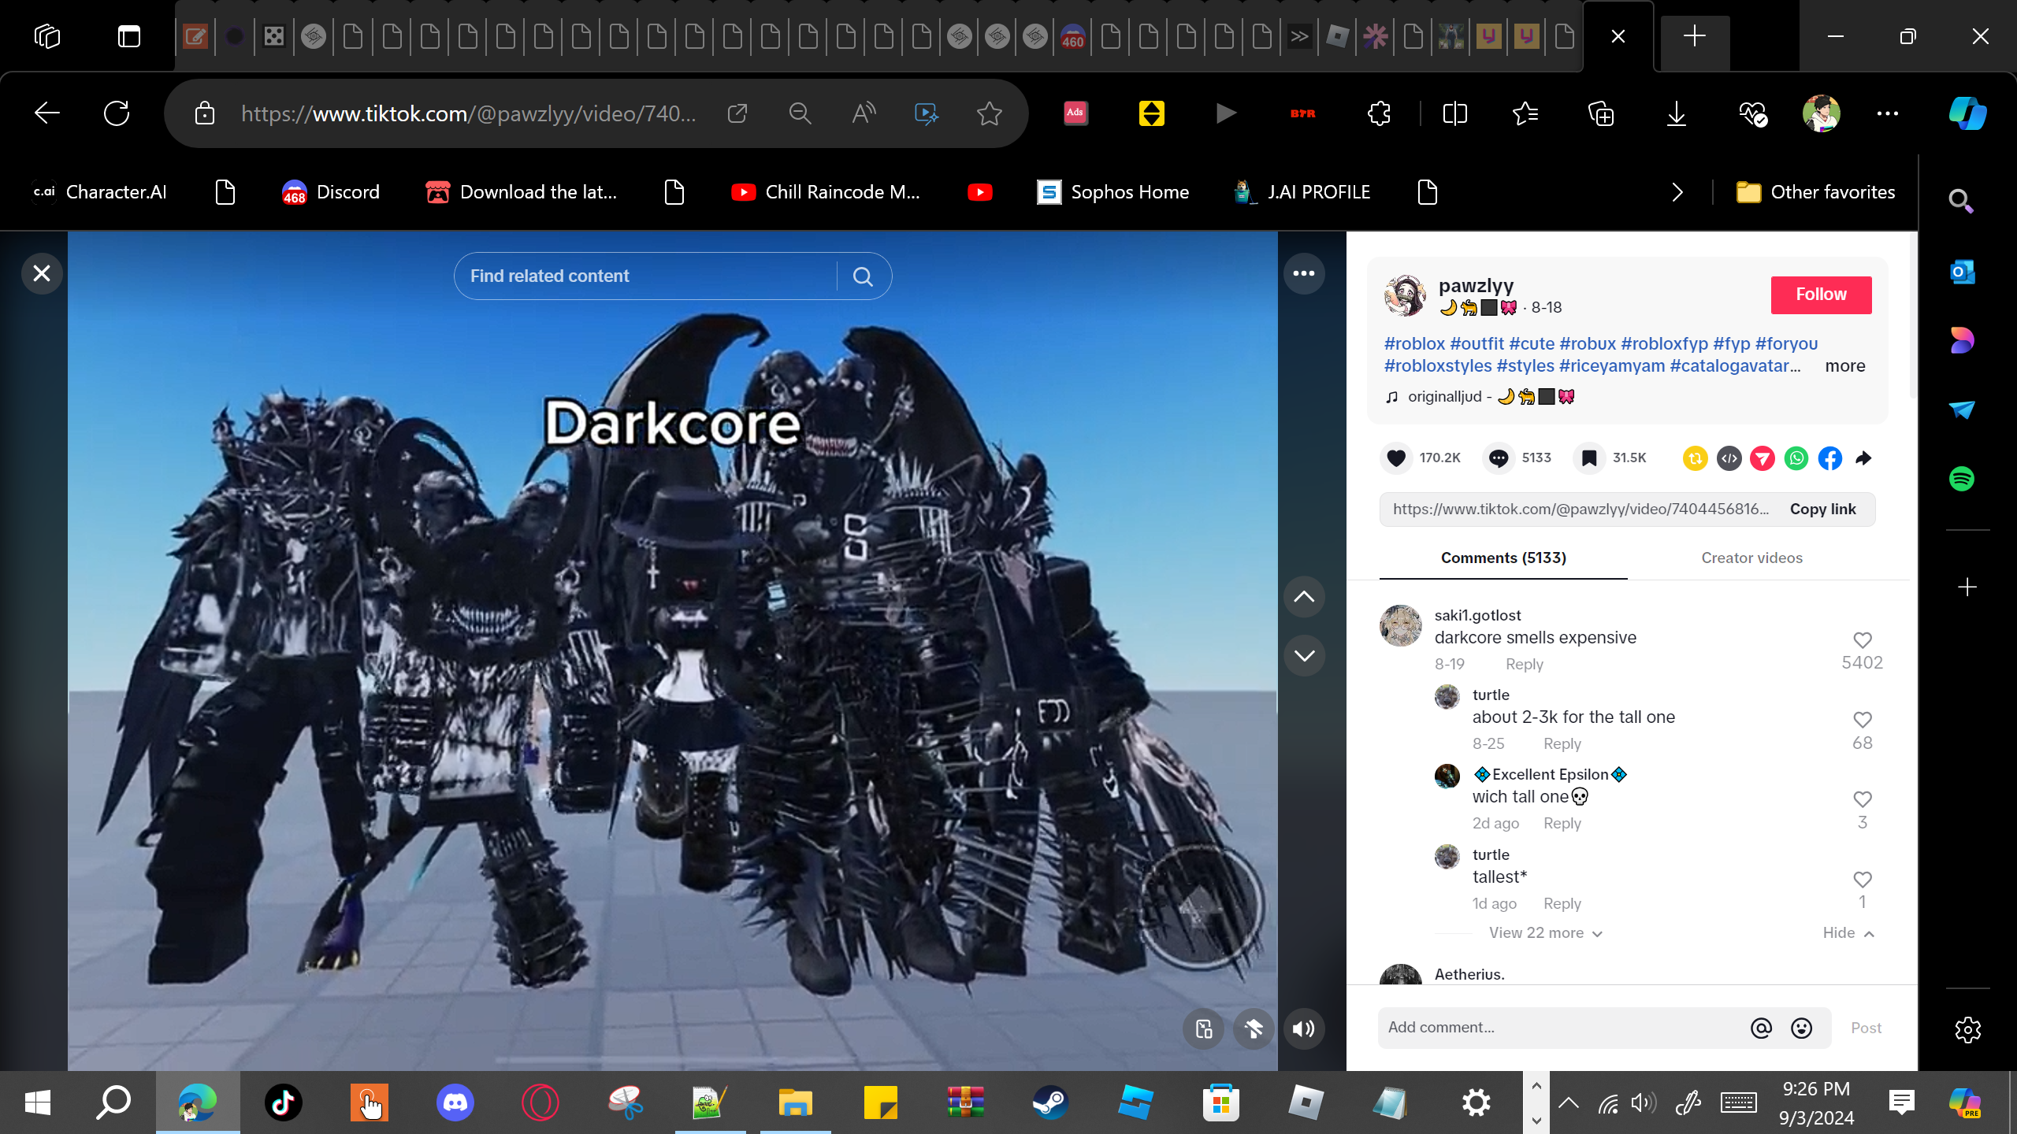Screen dimensions: 2017x1134
Task: Share video via Facebook icon
Action: [1829, 458]
